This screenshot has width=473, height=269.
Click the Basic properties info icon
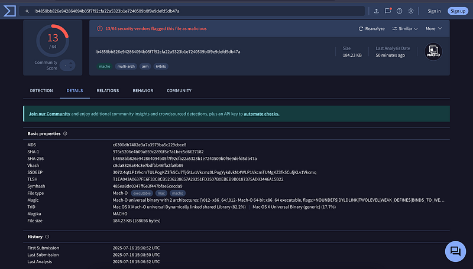click(x=65, y=134)
